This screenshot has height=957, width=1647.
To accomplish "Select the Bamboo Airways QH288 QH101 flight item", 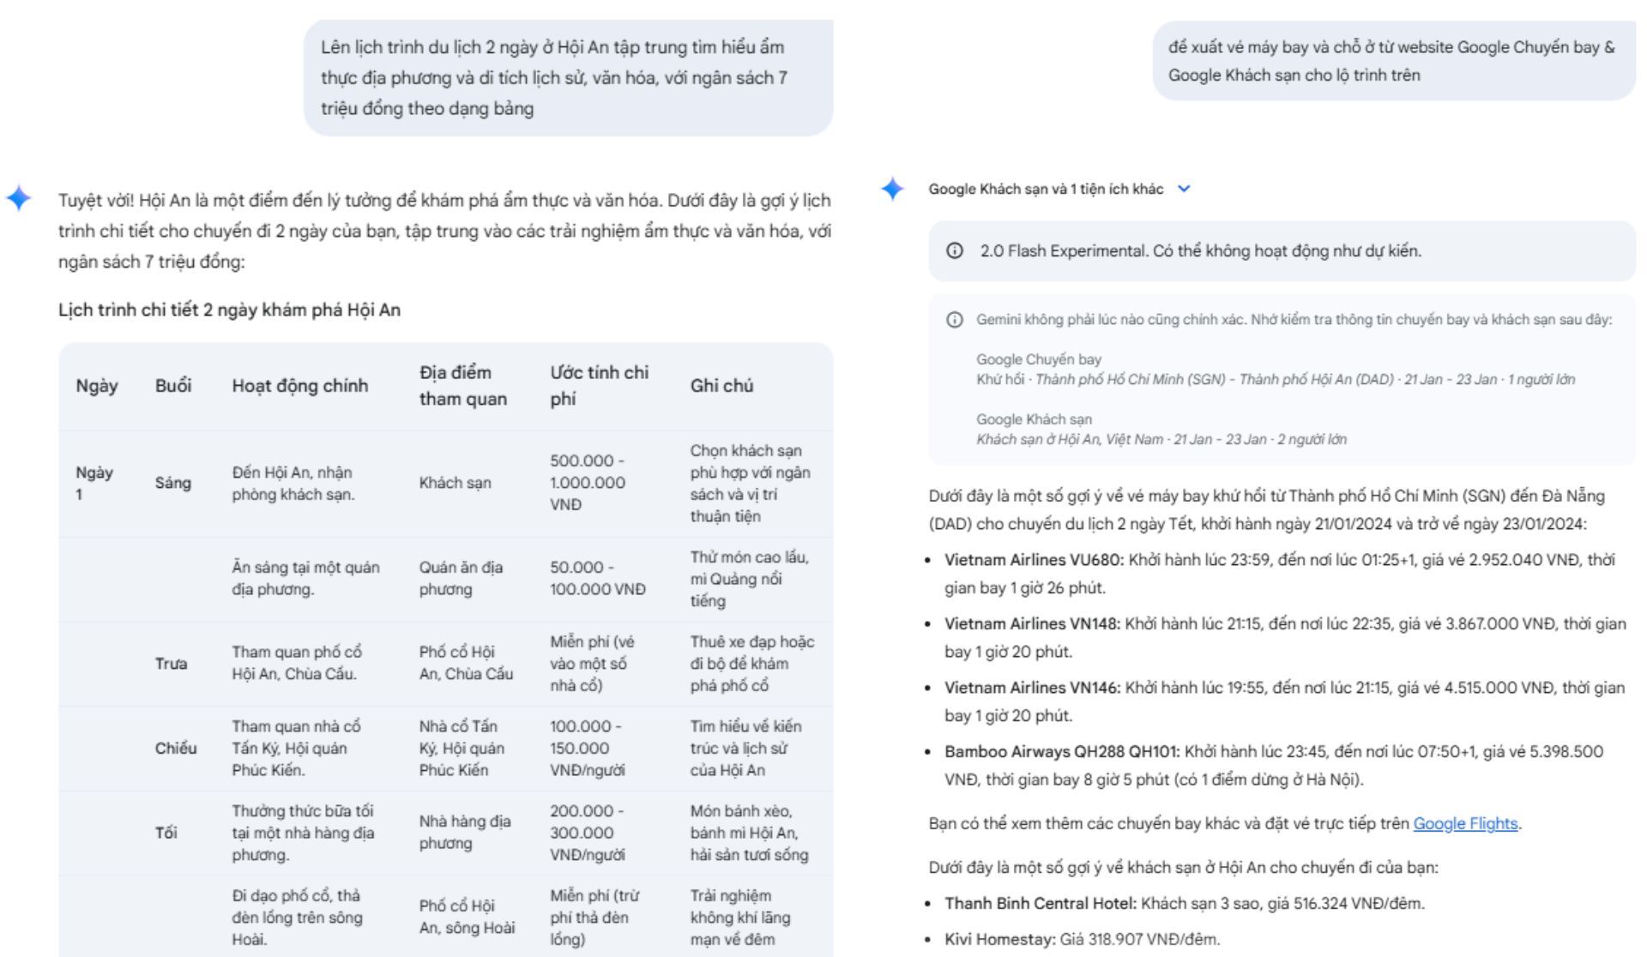I will 1274,766.
